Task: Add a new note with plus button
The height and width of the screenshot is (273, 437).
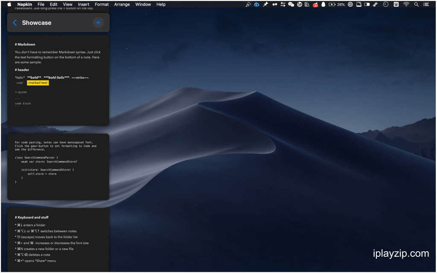Action: (98, 23)
